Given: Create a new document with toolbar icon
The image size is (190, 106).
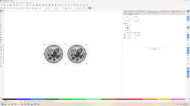Looking at the screenshot, I should coord(2,5).
